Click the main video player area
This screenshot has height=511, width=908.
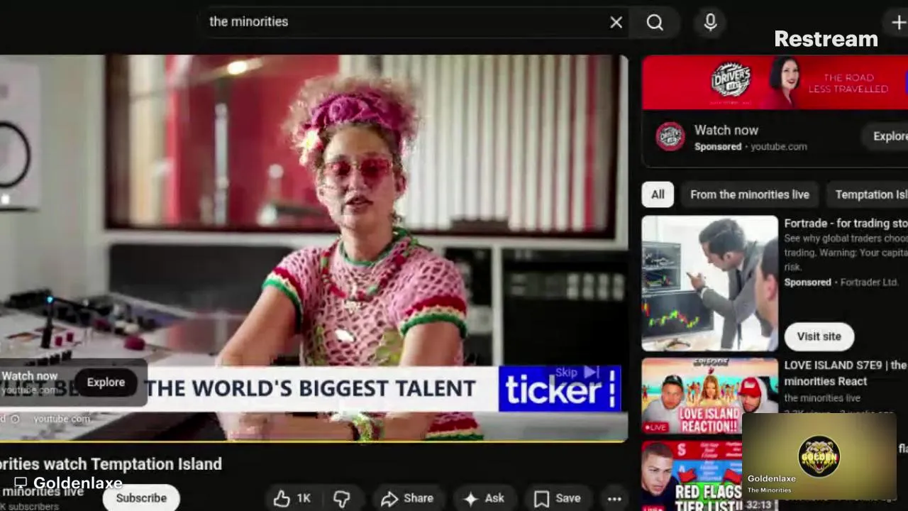pos(314,248)
